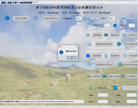Click the blue cube model icon
Image resolution: width=138 pixels, height=108 pixels.
[x=7, y=18]
